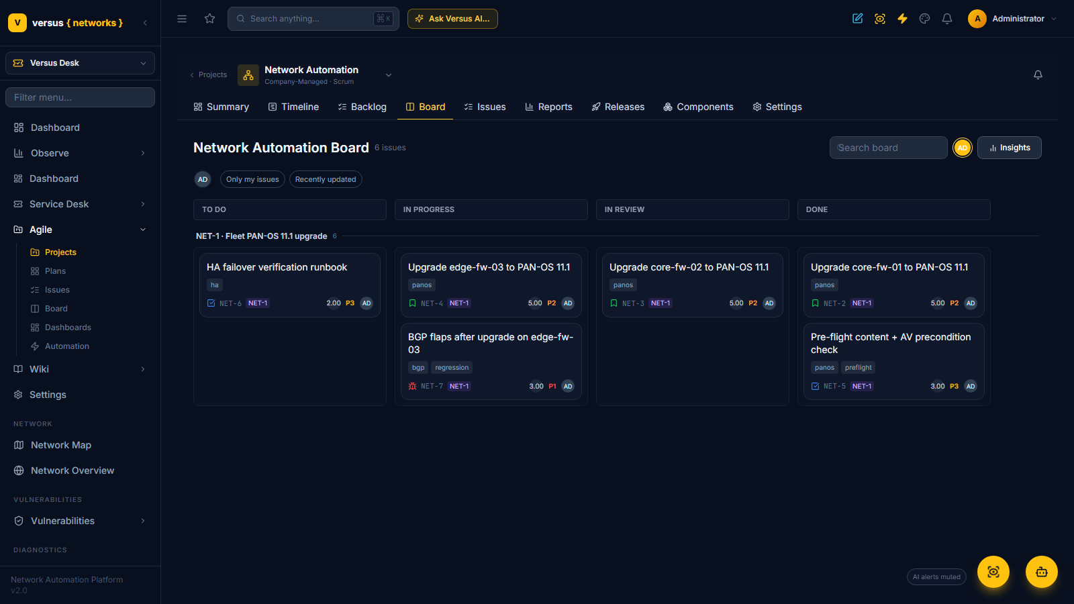Collapse the NET-1 Fleet PAN-OS swimlane
The image size is (1074, 604).
click(262, 236)
